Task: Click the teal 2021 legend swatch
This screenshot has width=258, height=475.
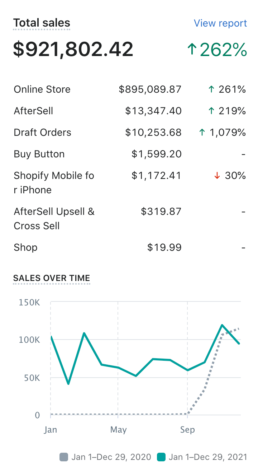Action: [x=161, y=457]
